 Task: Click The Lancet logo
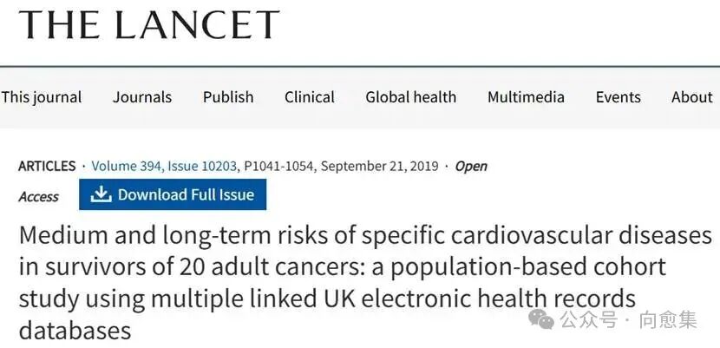tap(149, 25)
